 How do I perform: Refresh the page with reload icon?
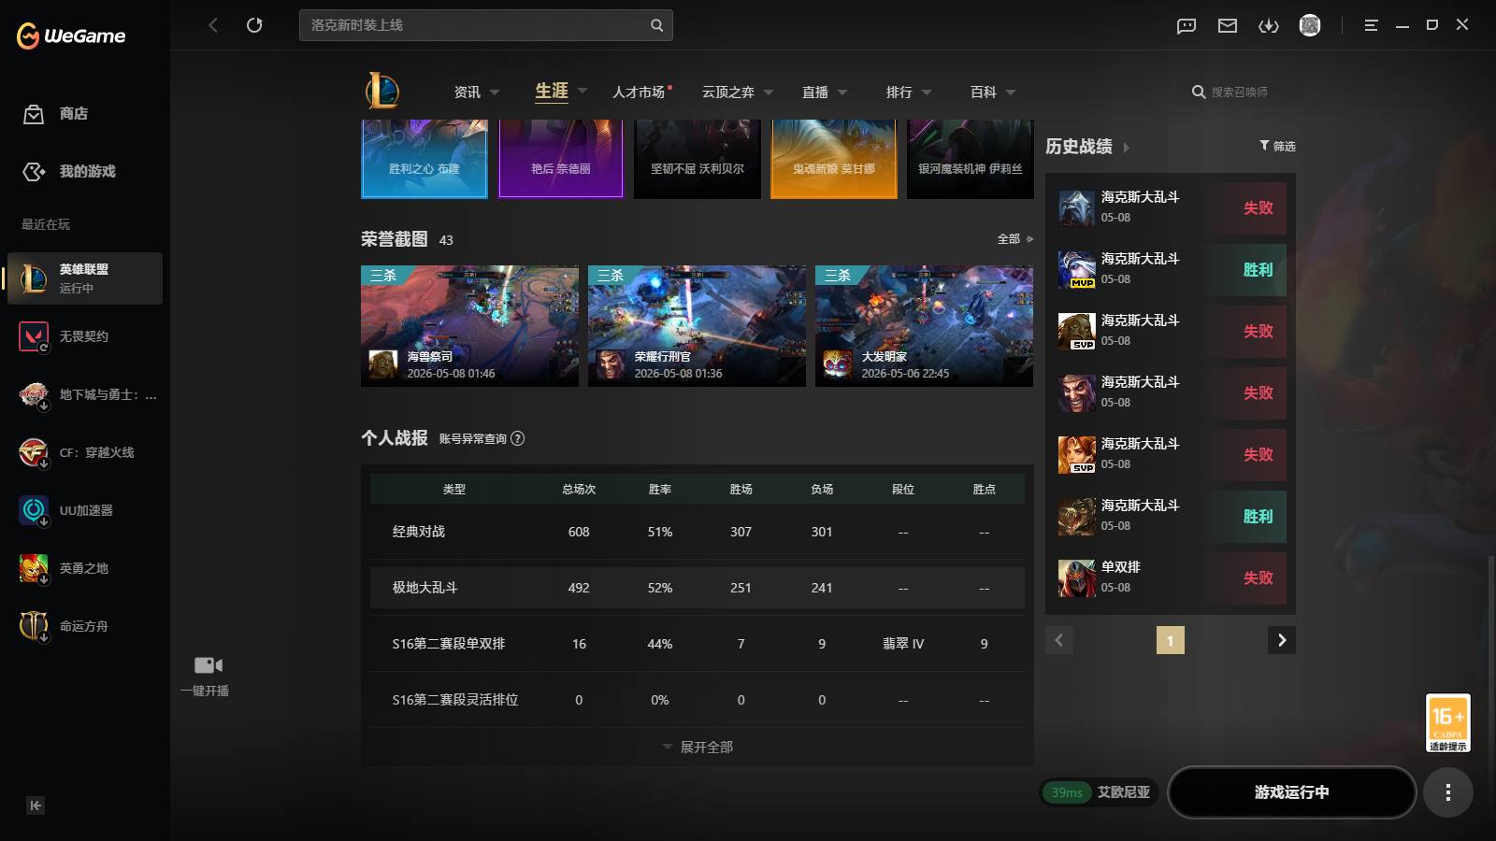point(254,25)
